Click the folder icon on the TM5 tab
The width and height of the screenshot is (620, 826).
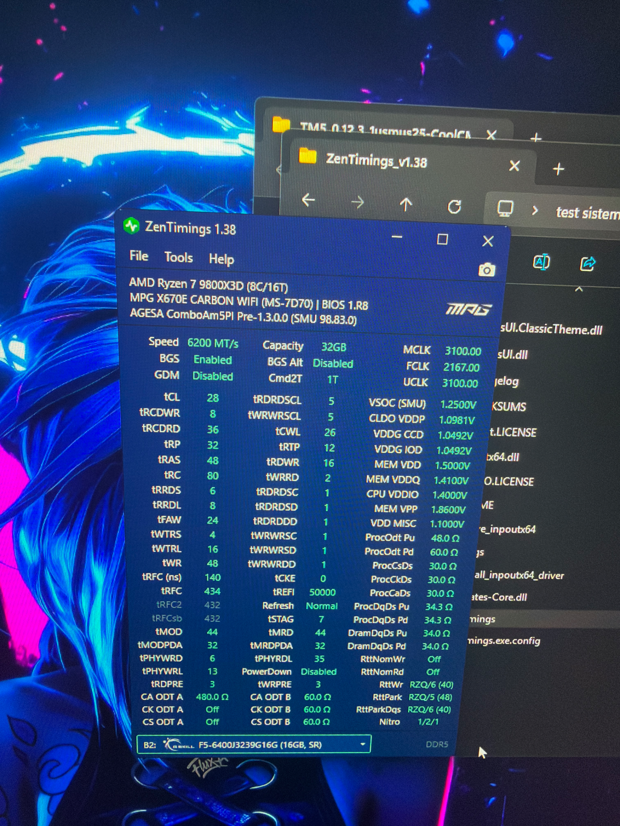tap(281, 124)
